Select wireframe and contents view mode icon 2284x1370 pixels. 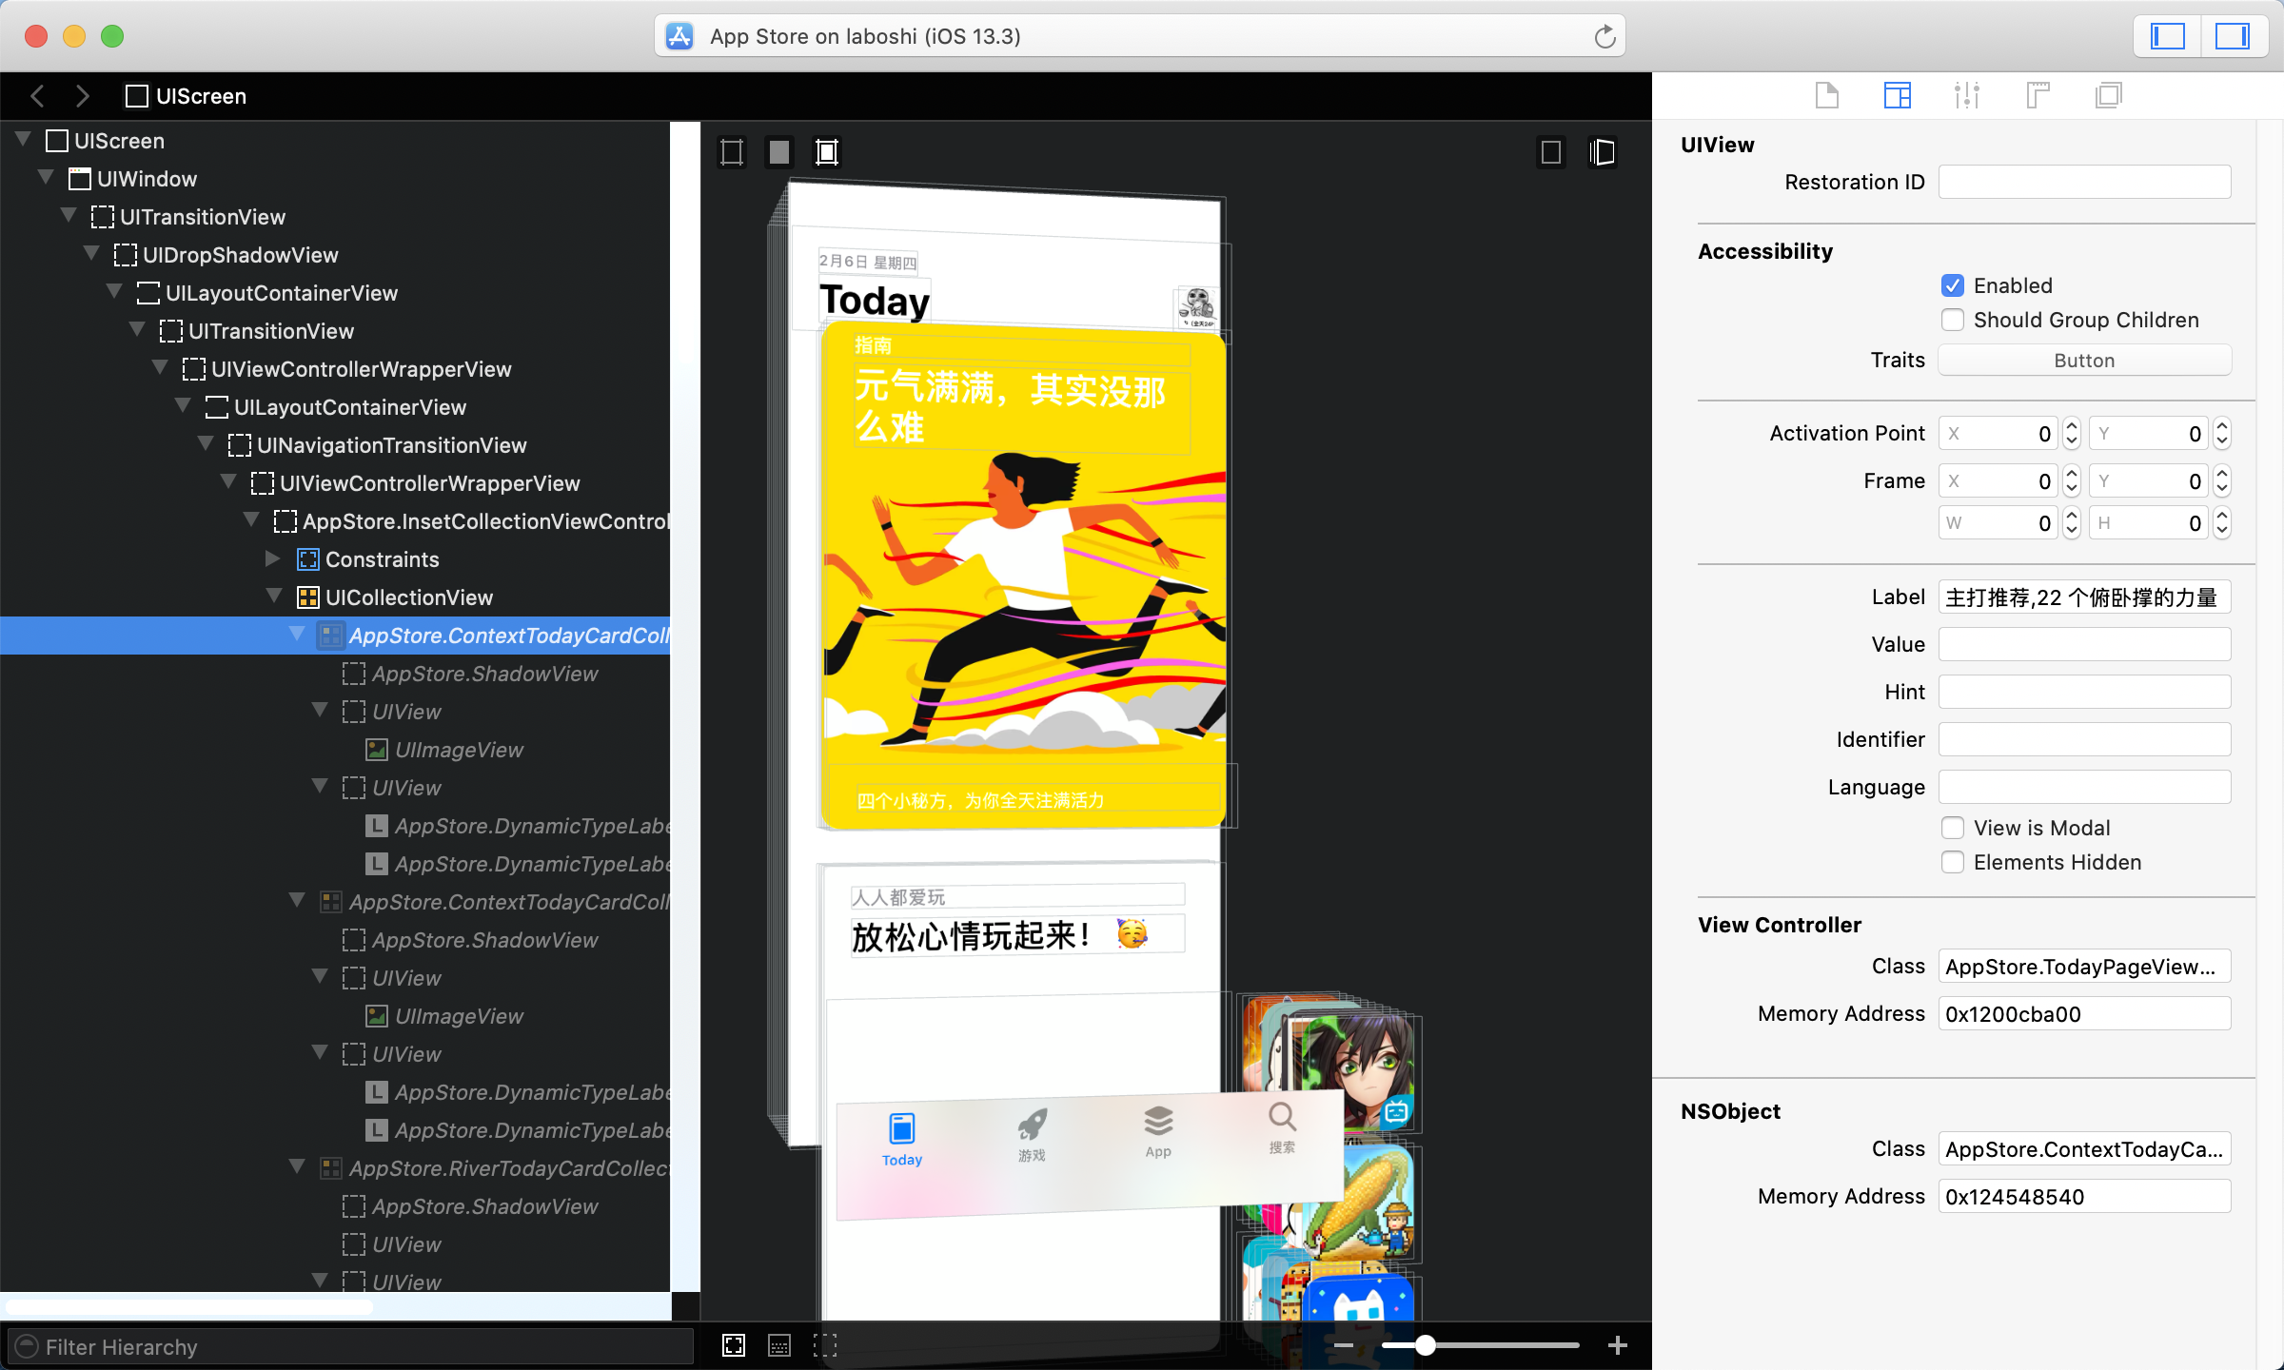[x=827, y=152]
